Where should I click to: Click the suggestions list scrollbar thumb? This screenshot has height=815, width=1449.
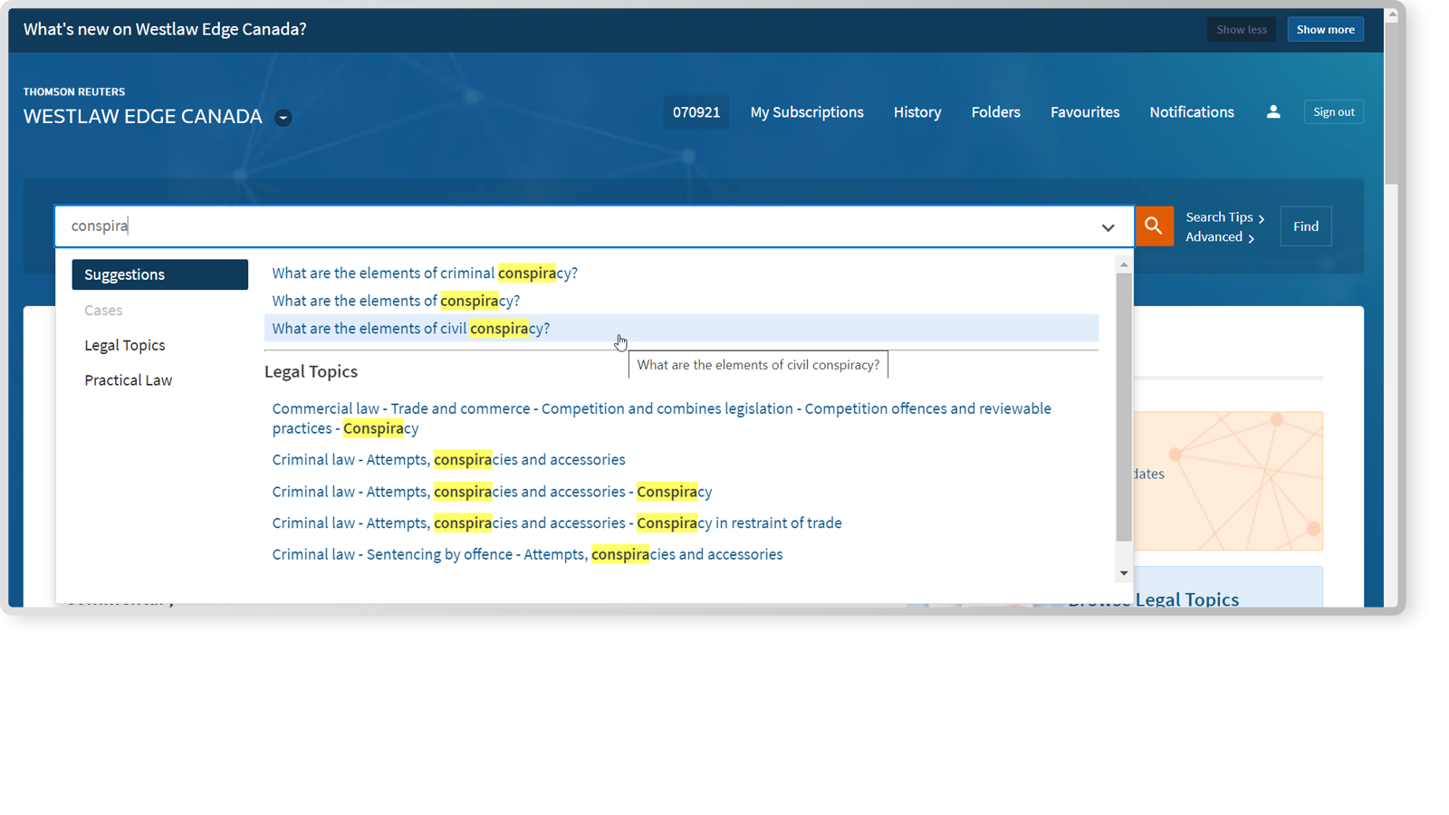coord(1124,407)
